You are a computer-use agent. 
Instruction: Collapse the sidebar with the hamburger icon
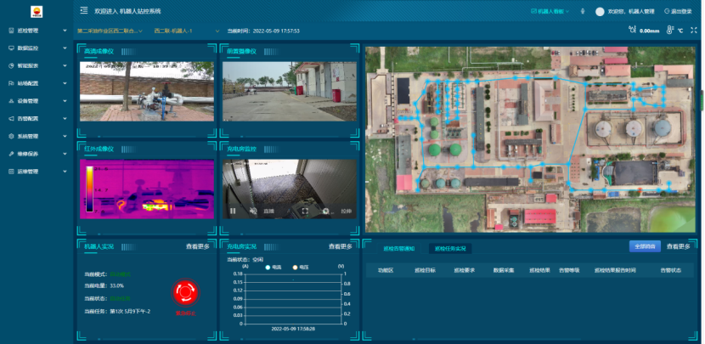point(83,11)
